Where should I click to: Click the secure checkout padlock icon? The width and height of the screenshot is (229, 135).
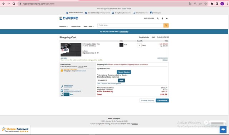62,70
